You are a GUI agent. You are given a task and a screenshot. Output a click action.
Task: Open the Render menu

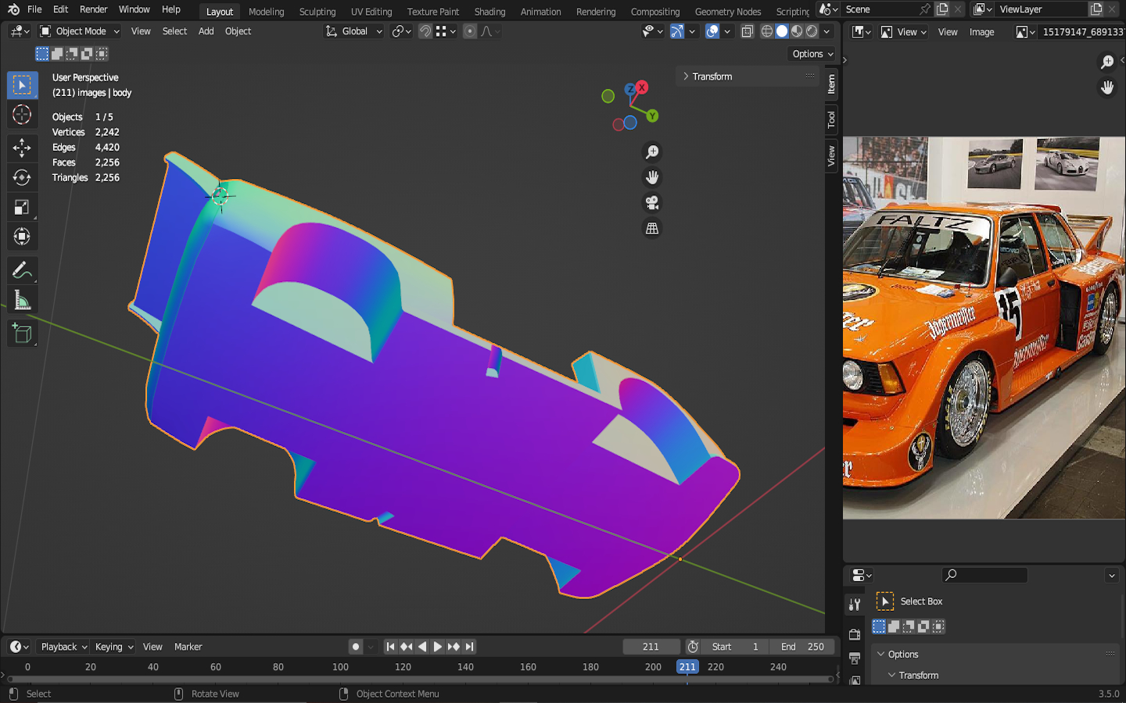pyautogui.click(x=94, y=9)
